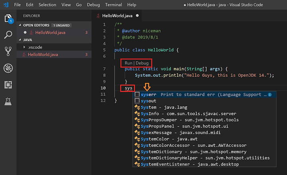Select HelloWorld.java under Open Editors
Image resolution: width=287 pixels, height=175 pixels.
pyautogui.click(x=54, y=33)
